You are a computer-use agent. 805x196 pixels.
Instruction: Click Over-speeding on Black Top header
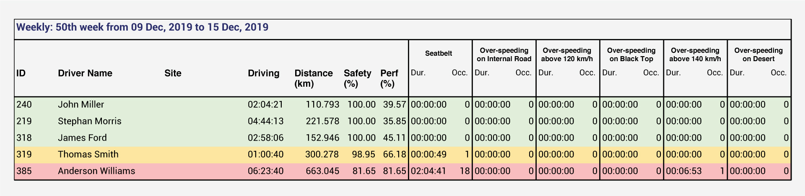(631, 55)
